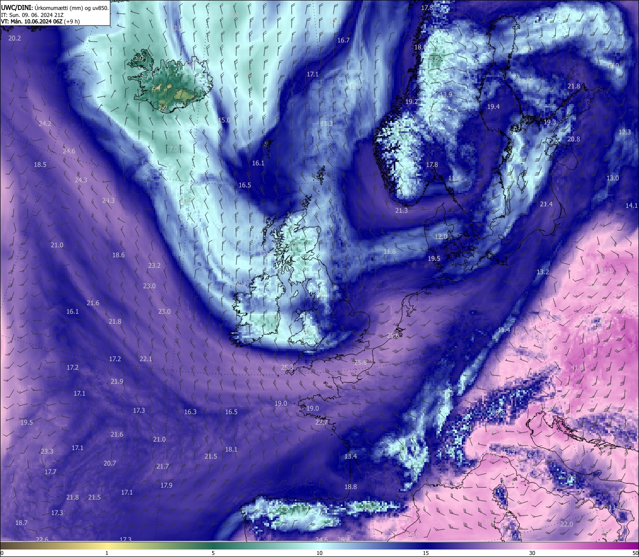
Task: Click the 15 tick on the color scale
Action: click(x=426, y=553)
